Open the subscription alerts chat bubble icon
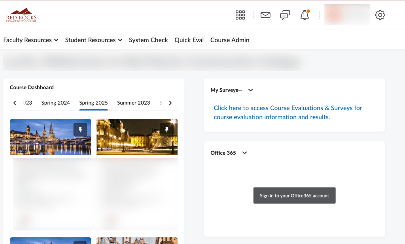This screenshot has width=405, height=244. [x=285, y=15]
